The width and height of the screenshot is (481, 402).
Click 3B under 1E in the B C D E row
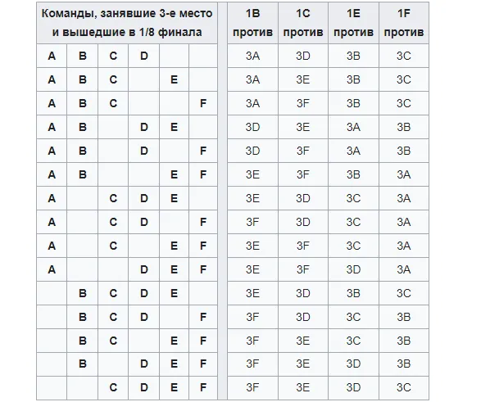coord(353,293)
